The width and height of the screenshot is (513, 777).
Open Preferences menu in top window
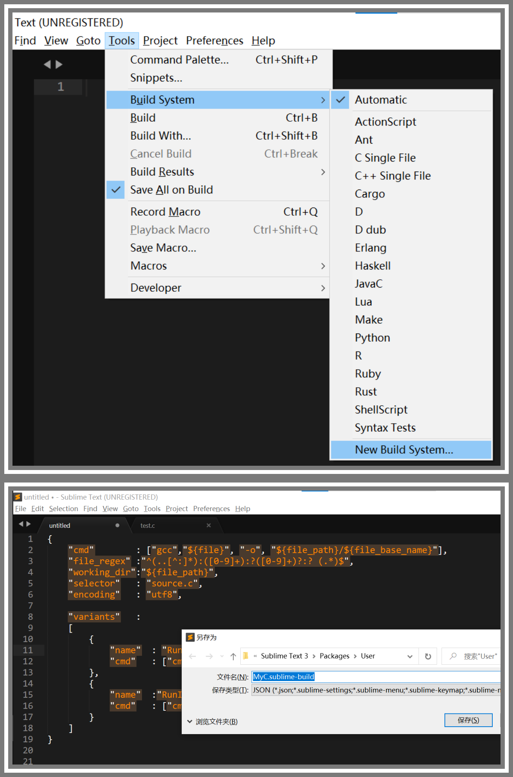(215, 41)
